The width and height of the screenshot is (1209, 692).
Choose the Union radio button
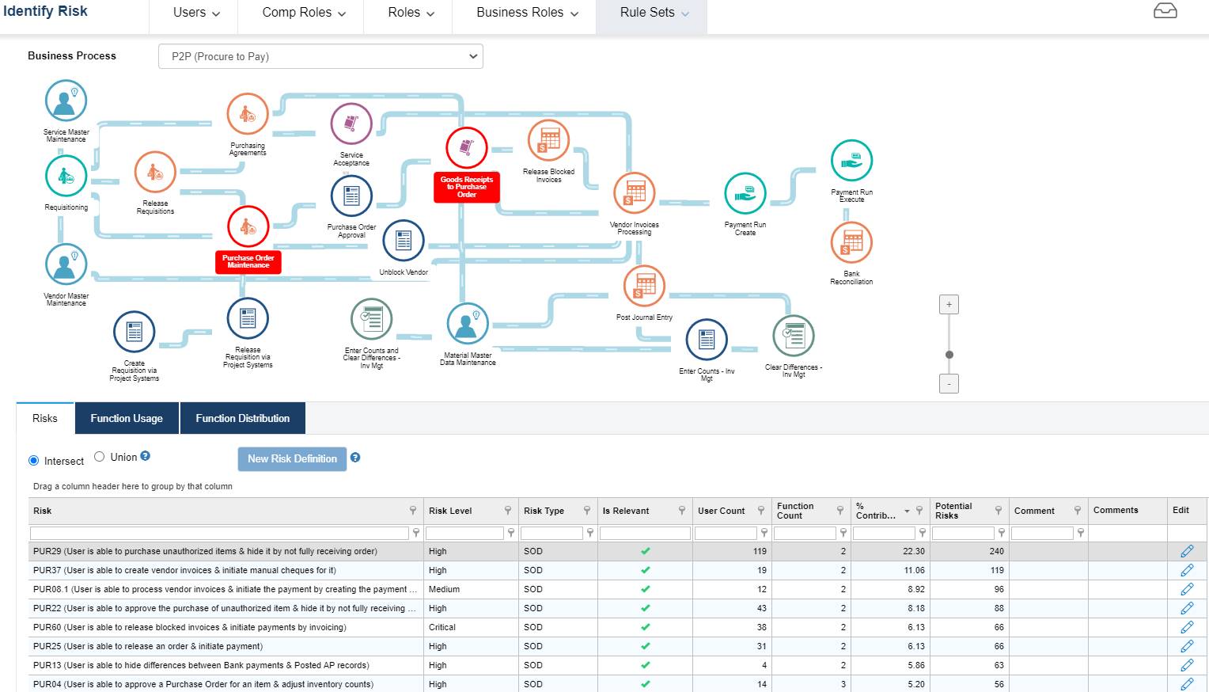pyautogui.click(x=99, y=456)
